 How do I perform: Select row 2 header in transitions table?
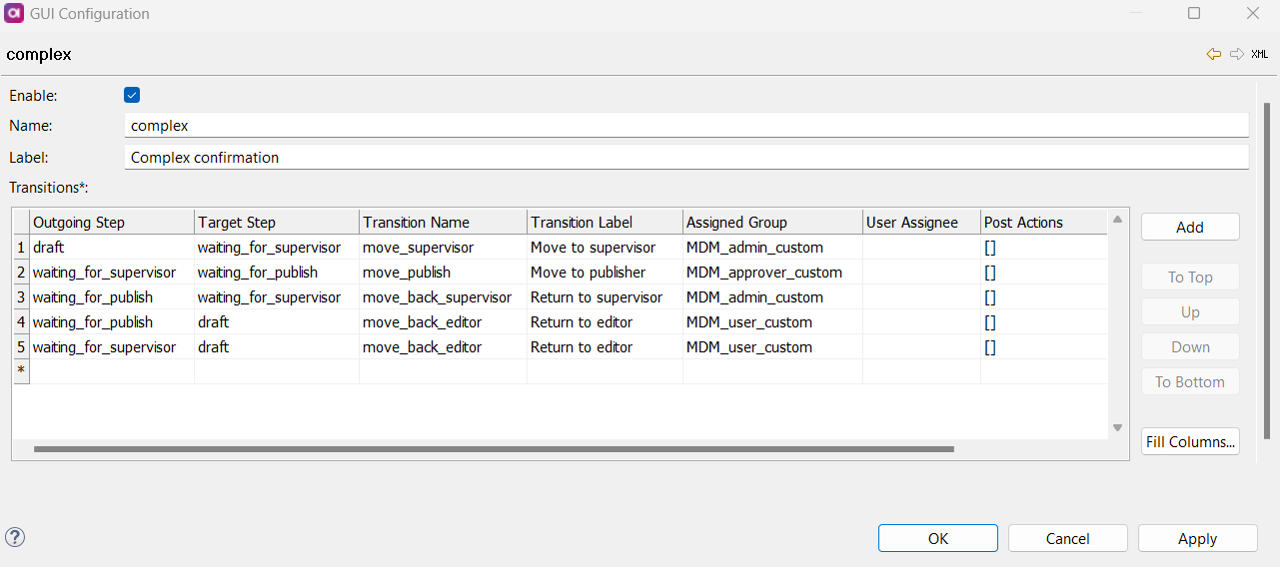click(21, 273)
